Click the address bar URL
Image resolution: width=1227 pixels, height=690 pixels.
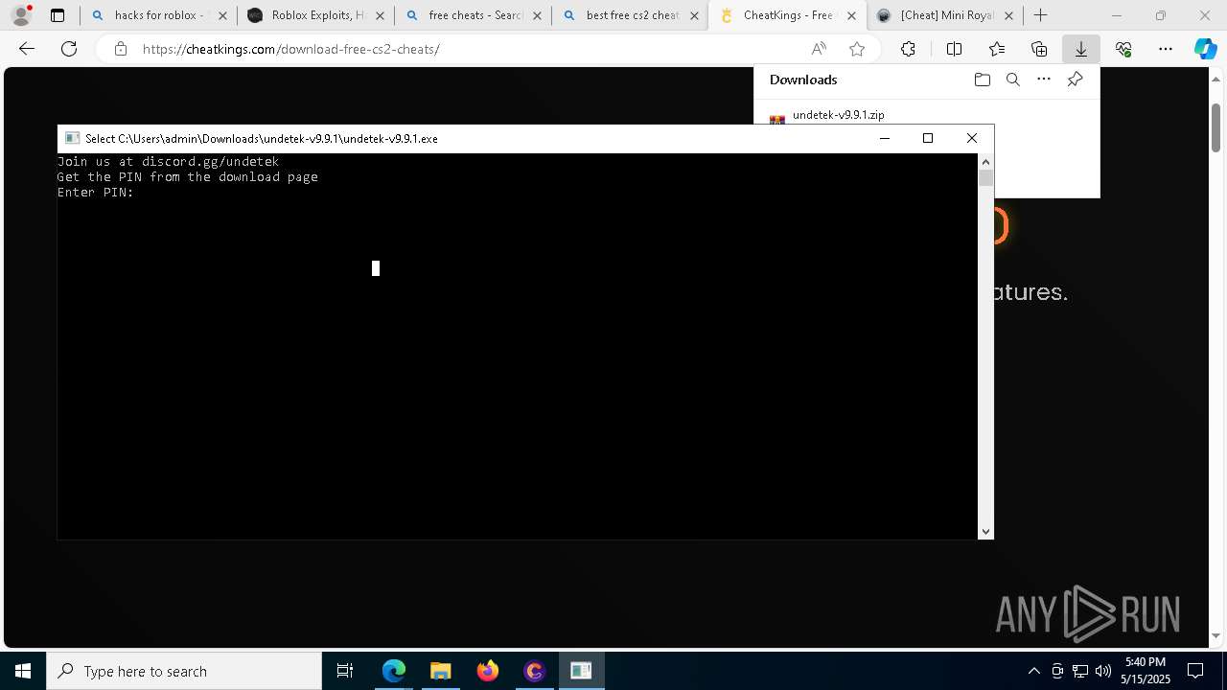tap(290, 49)
